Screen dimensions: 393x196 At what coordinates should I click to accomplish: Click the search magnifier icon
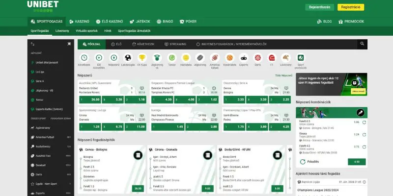point(362,44)
